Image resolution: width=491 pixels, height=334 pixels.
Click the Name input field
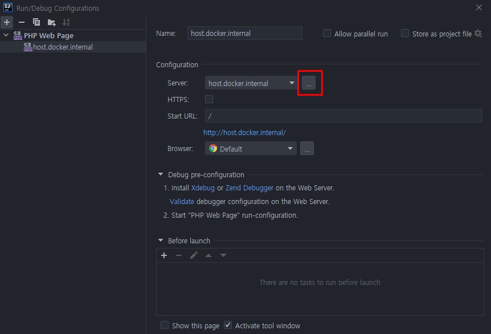tap(244, 33)
